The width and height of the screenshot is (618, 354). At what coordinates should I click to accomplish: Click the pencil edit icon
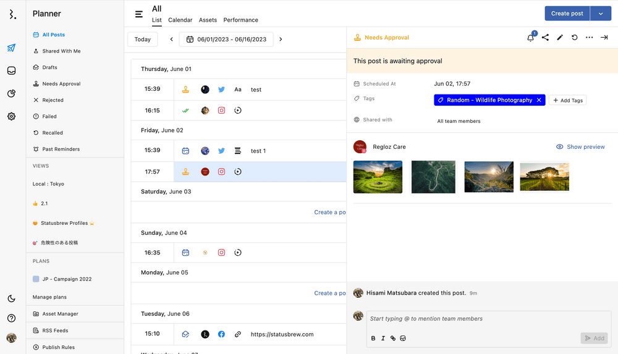point(560,38)
